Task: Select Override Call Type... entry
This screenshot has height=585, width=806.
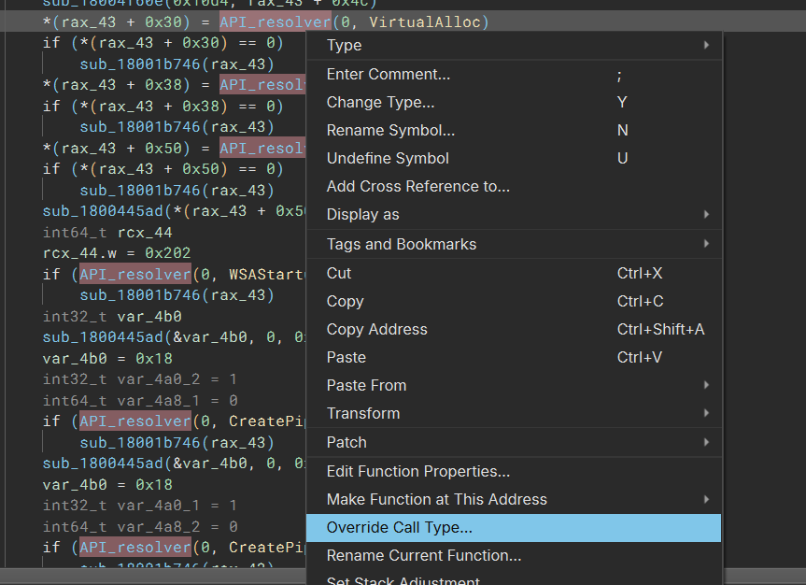Action: 514,528
